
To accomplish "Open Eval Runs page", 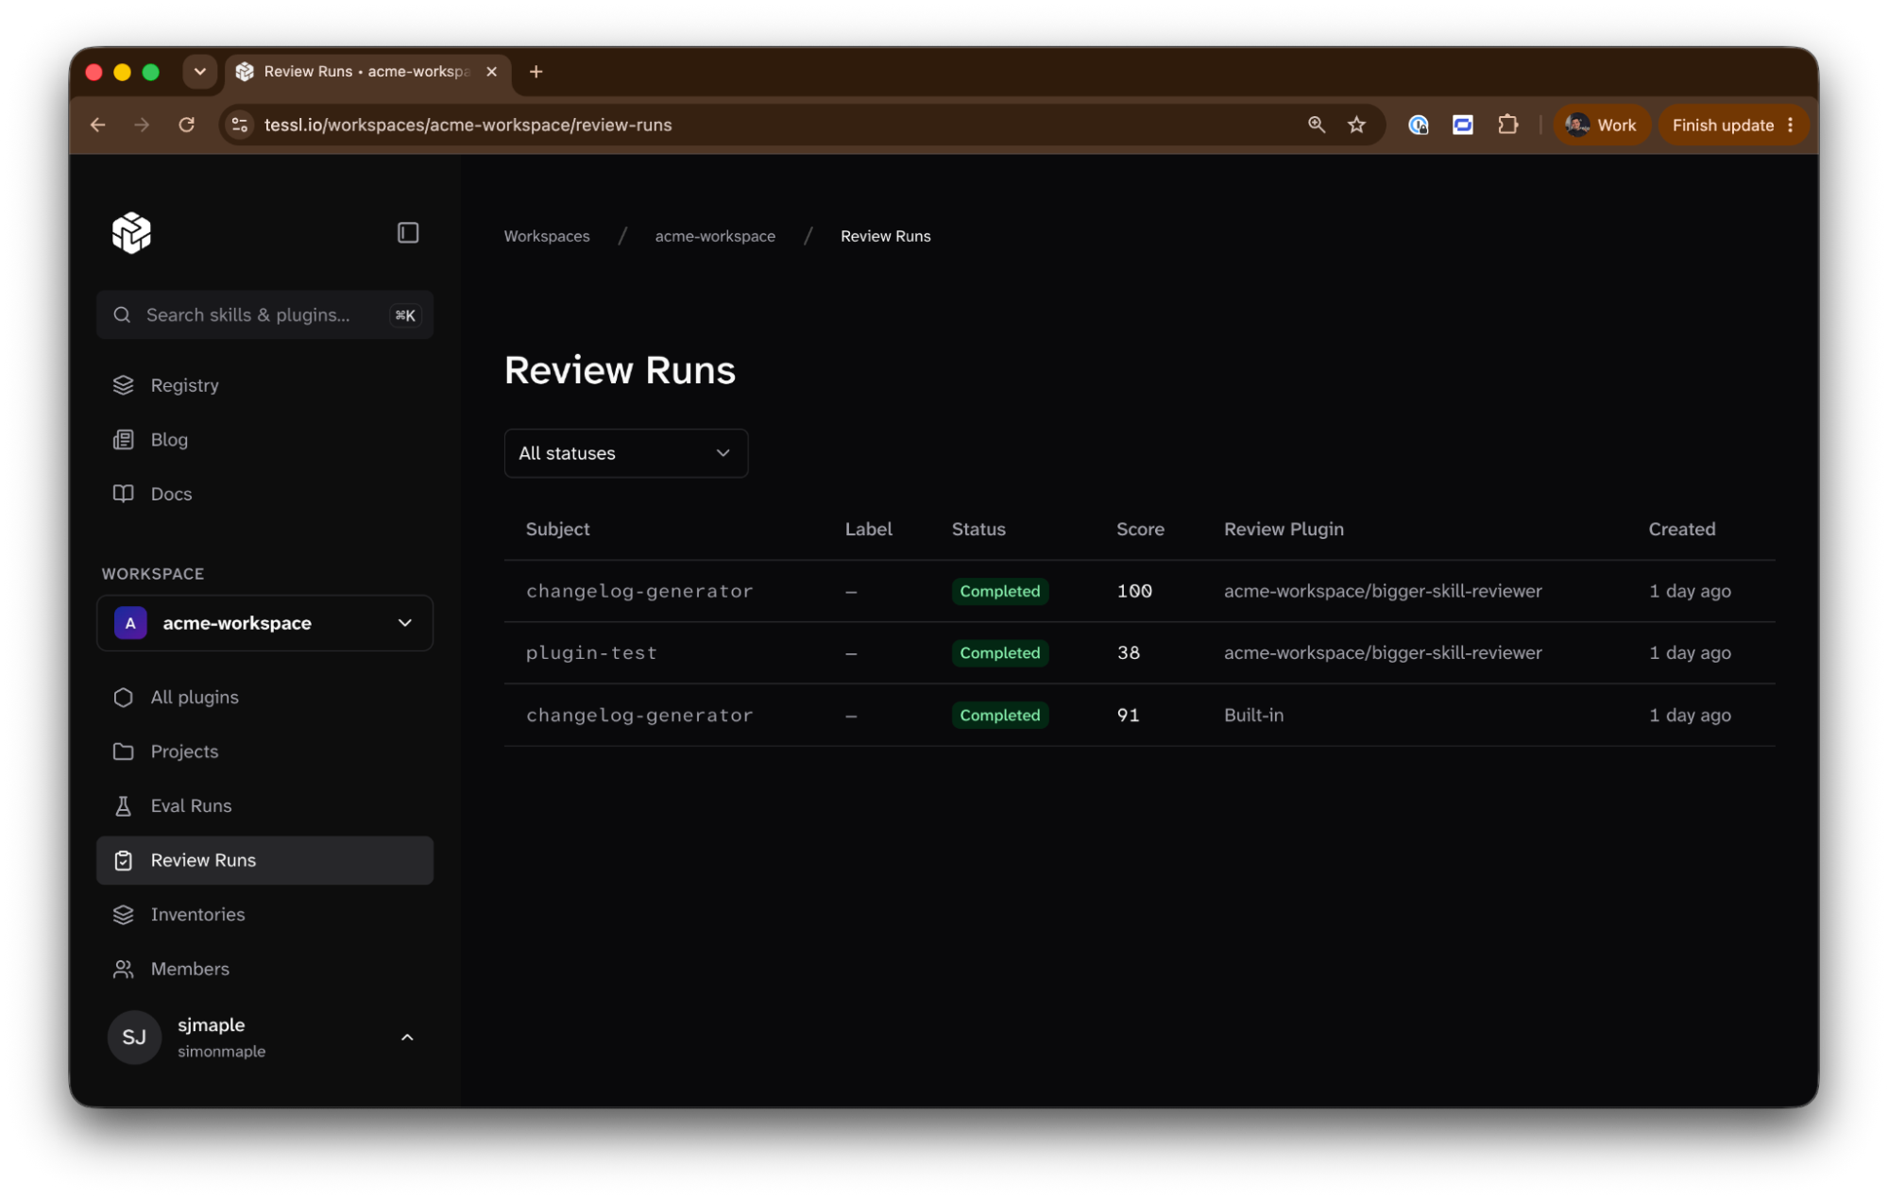I will click(x=264, y=805).
